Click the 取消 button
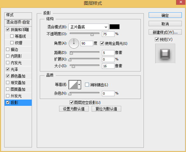Image resolution: width=186 pixels, height=152 pixels. tap(165, 24)
